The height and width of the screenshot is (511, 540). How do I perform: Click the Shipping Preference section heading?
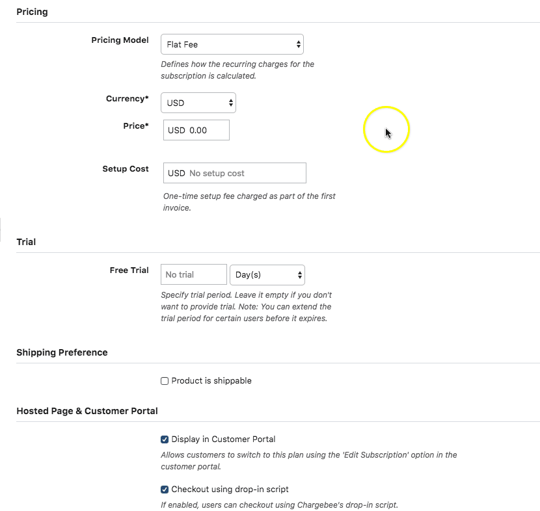coord(62,352)
